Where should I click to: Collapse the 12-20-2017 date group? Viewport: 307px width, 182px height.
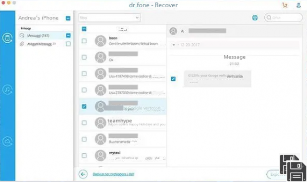point(174,45)
